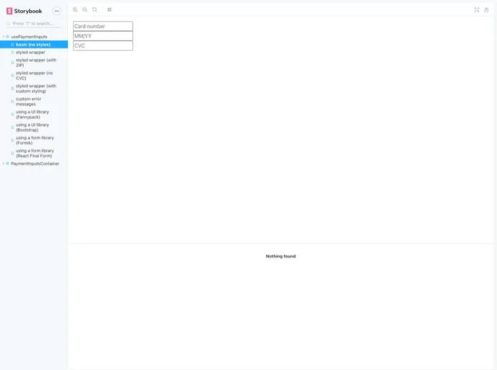Open using a UI library (Bootstrap) story

pos(33,127)
